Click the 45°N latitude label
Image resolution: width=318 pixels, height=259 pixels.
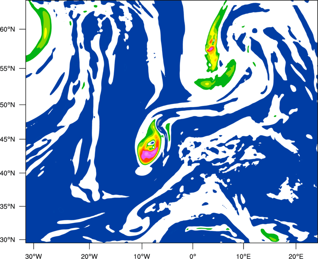click(x=8, y=139)
